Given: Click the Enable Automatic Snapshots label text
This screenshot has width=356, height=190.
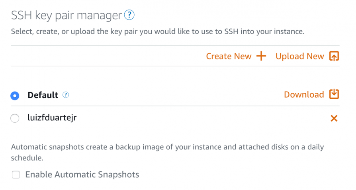Looking at the screenshot, I should (x=82, y=174).
